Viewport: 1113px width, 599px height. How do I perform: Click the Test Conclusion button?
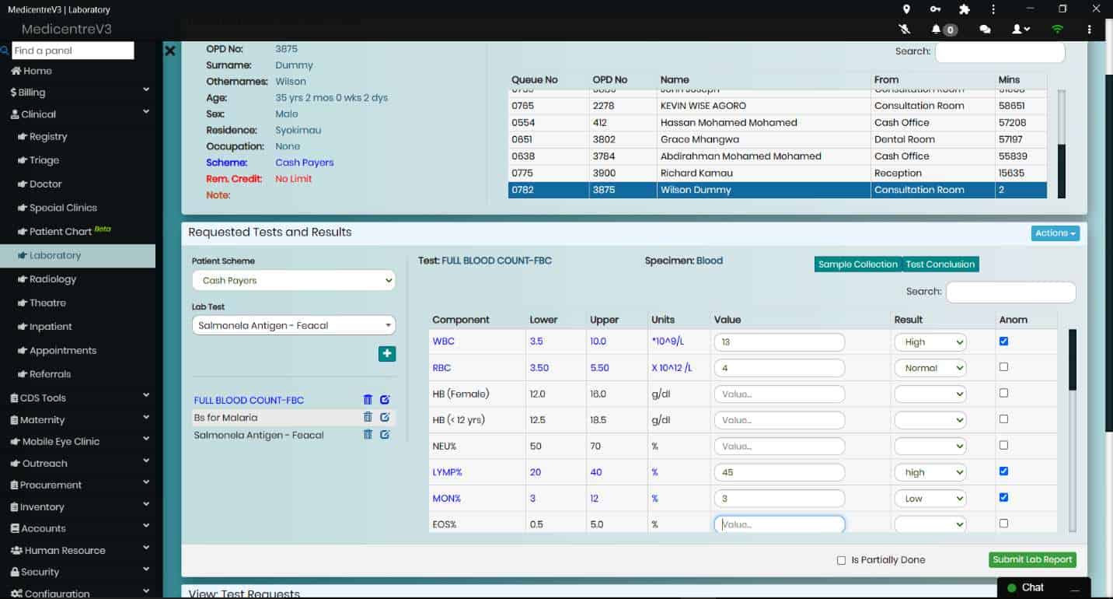[x=940, y=264]
